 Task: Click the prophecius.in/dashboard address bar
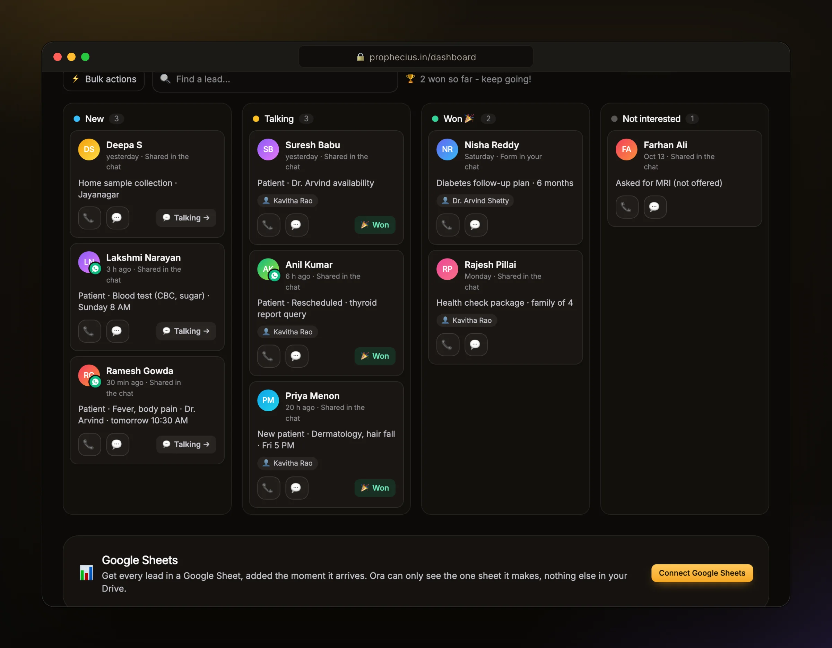point(416,57)
